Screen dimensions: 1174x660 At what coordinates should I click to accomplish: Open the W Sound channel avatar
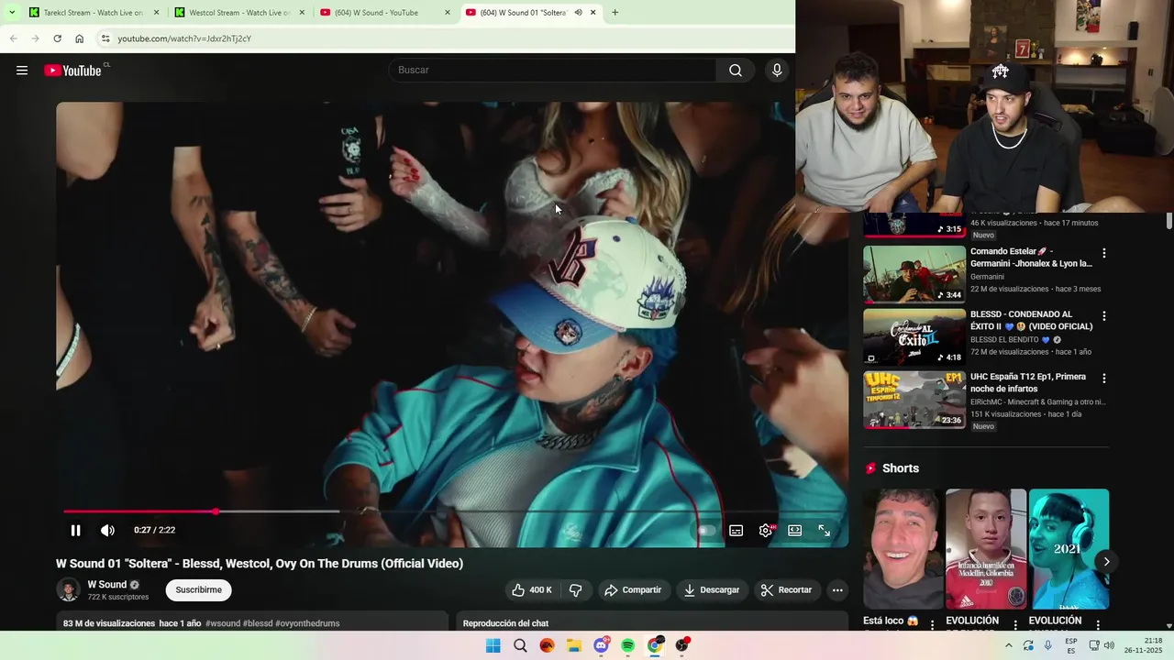(x=68, y=590)
